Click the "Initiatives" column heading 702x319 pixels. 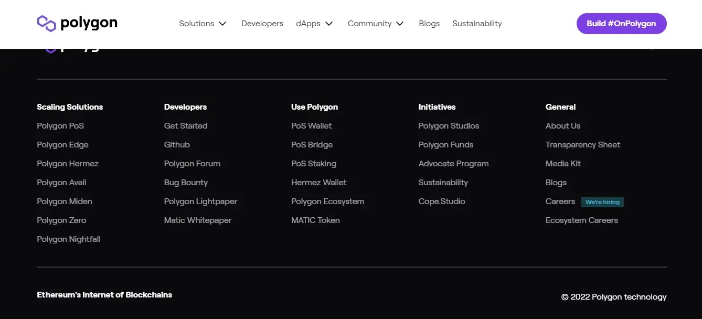pos(437,107)
